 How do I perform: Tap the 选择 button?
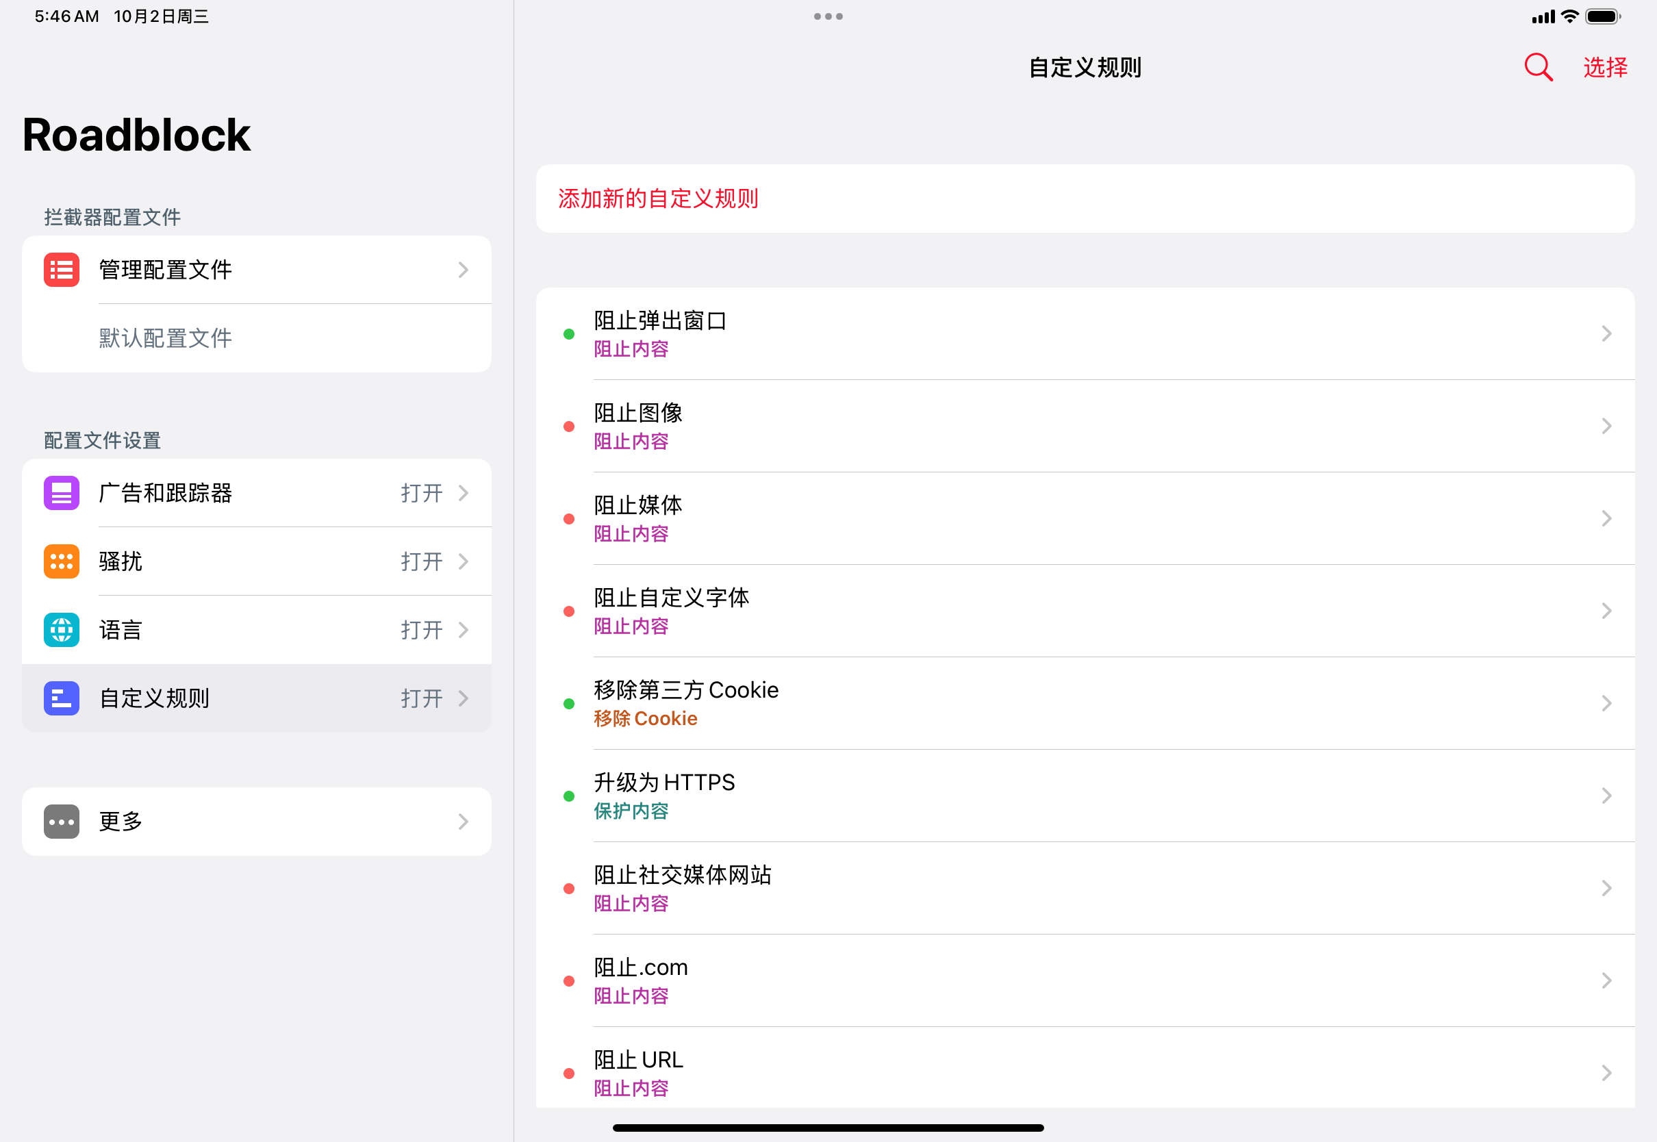pos(1606,67)
